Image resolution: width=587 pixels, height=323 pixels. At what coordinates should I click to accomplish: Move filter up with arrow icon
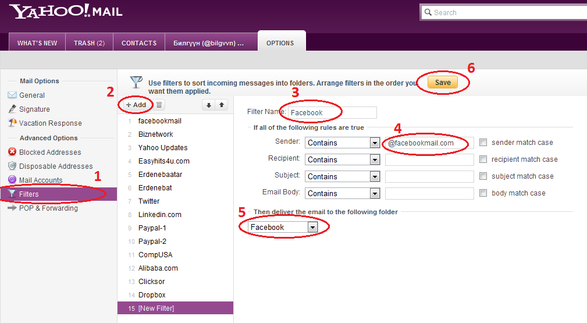222,105
